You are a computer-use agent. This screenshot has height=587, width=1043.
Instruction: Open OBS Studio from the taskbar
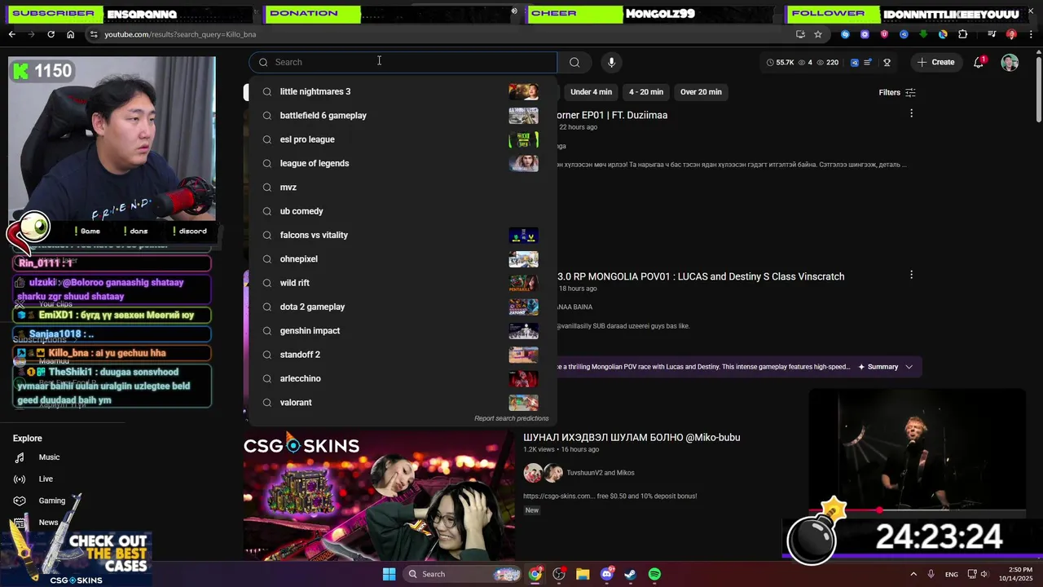[x=559, y=574]
